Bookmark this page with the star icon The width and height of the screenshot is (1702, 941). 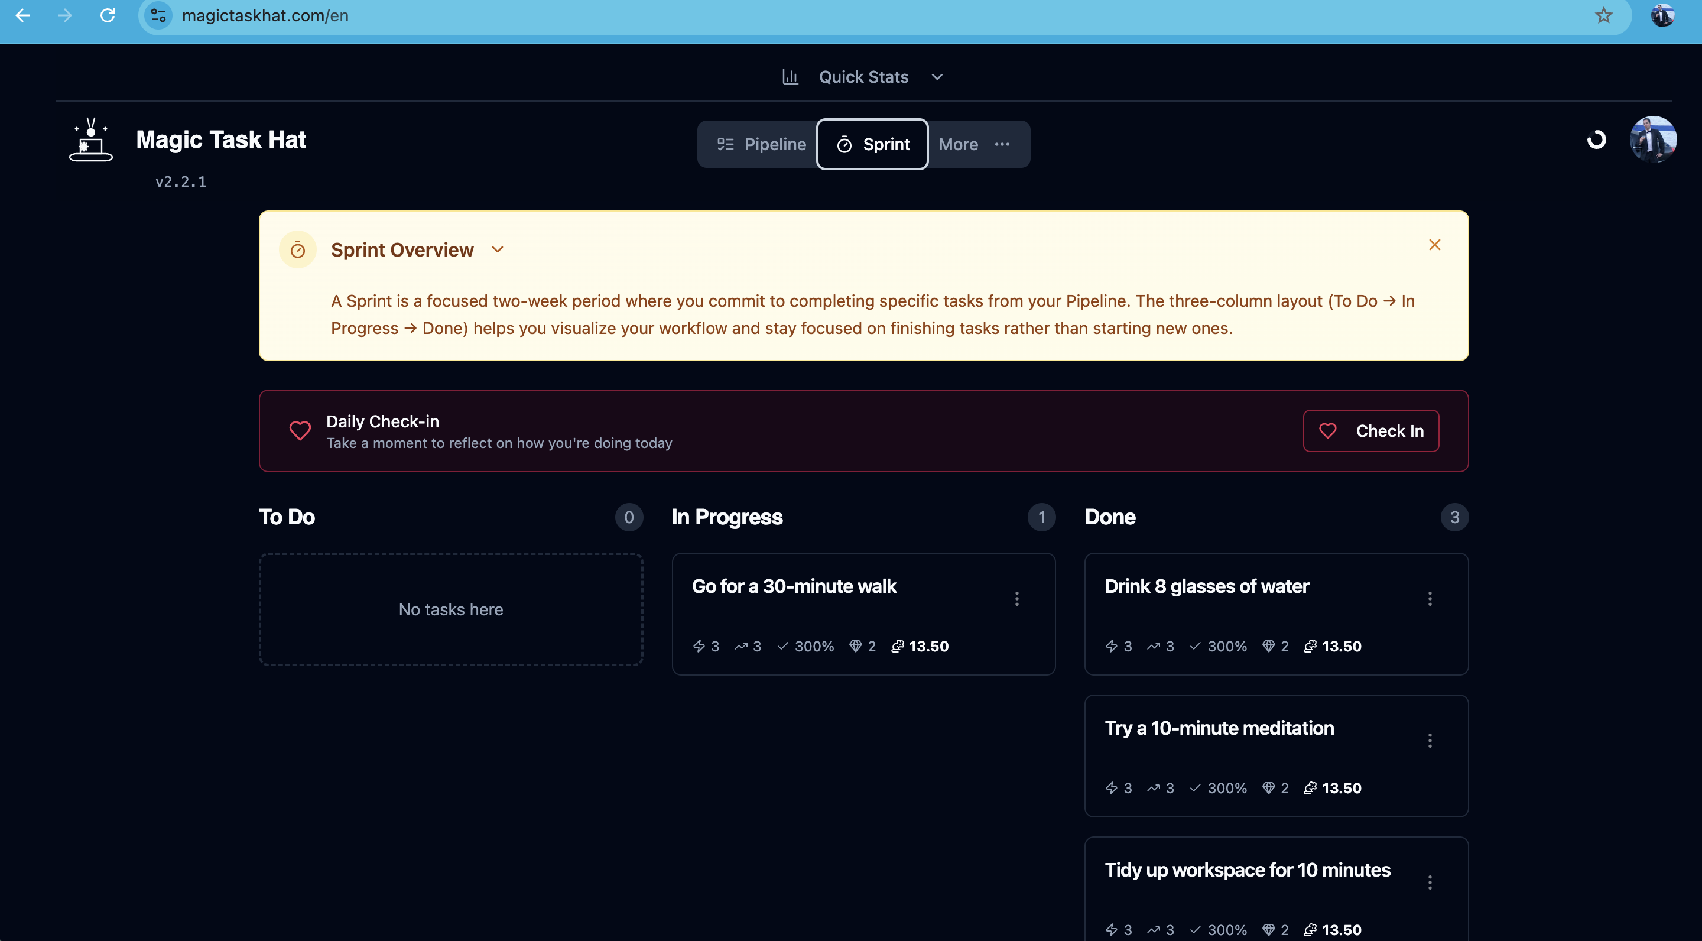click(x=1603, y=15)
